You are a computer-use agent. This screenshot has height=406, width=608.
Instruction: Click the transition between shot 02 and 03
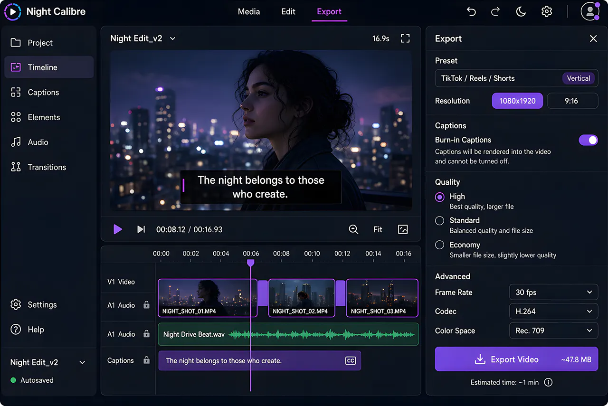[341, 293]
